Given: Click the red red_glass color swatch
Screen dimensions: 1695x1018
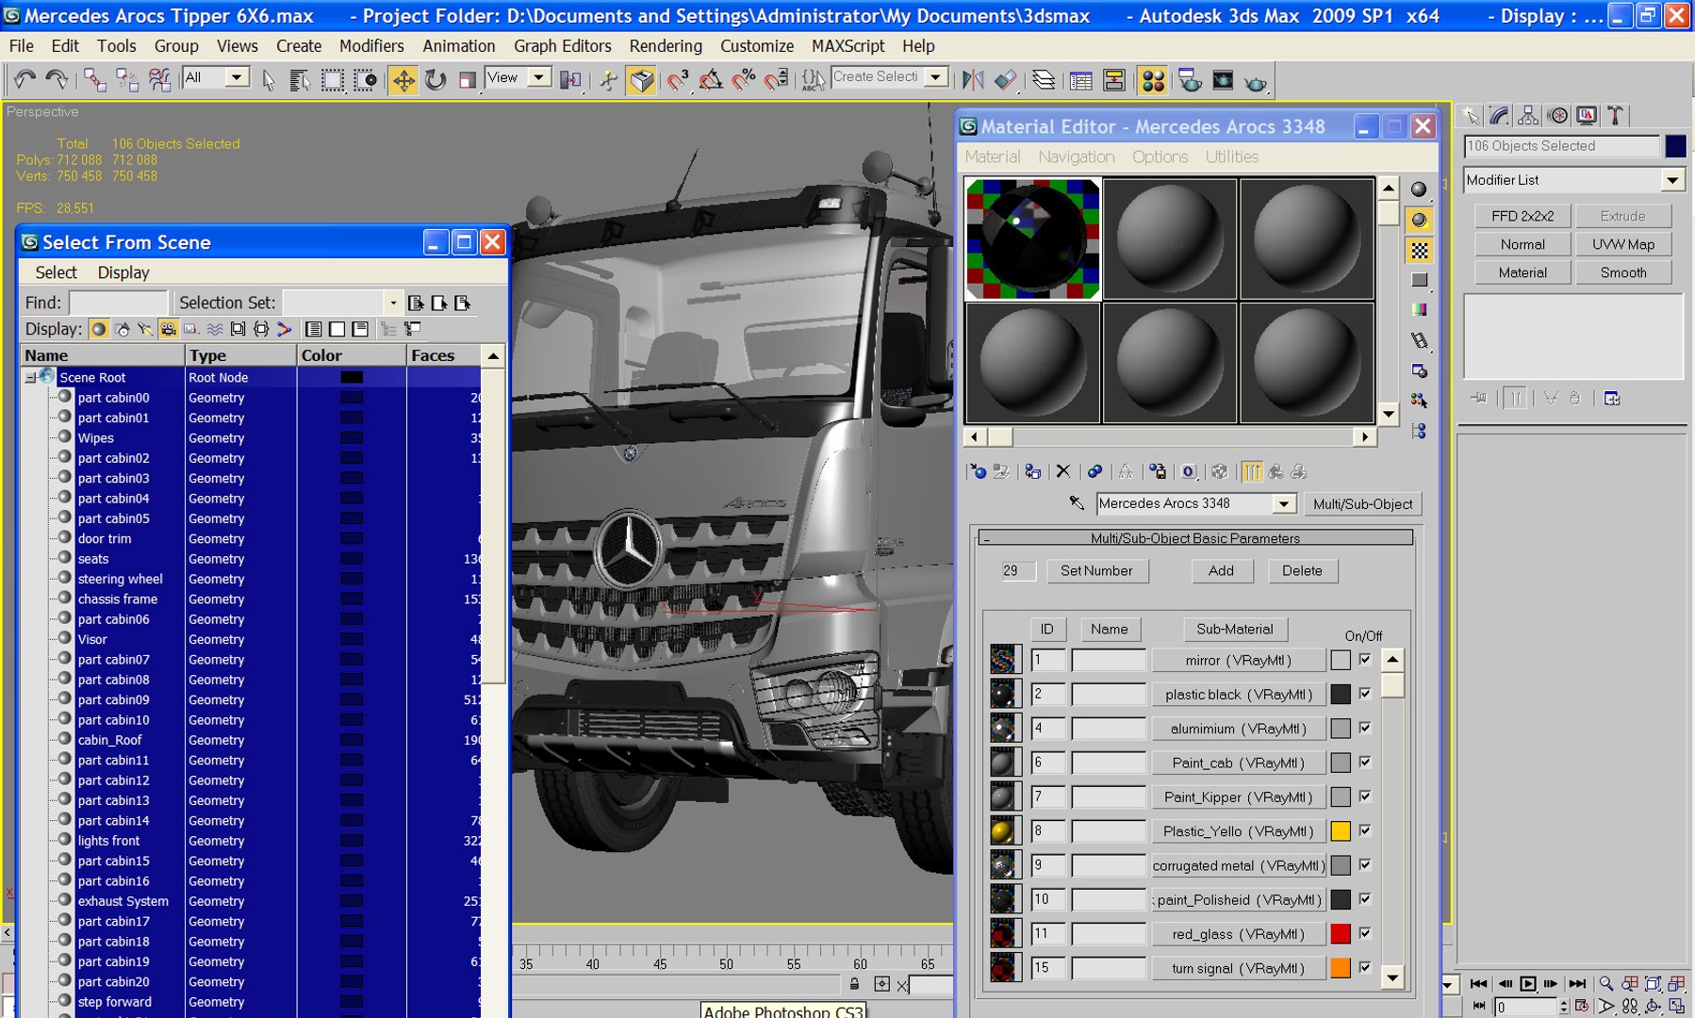Looking at the screenshot, I should click(1341, 934).
